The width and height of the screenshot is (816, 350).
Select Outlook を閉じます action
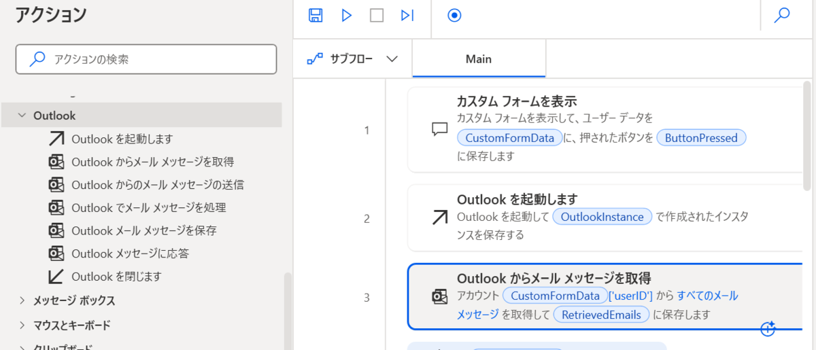point(105,277)
